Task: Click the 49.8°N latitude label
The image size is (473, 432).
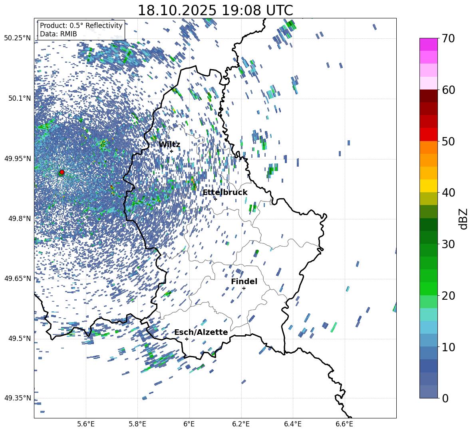Action: (x=20, y=219)
